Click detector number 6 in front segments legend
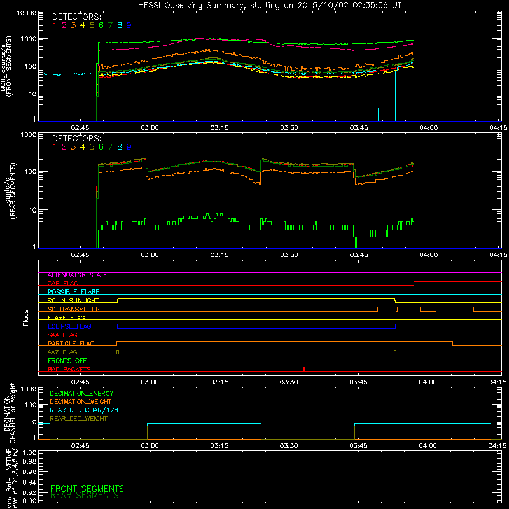The height and width of the screenshot is (509, 509). click(101, 25)
